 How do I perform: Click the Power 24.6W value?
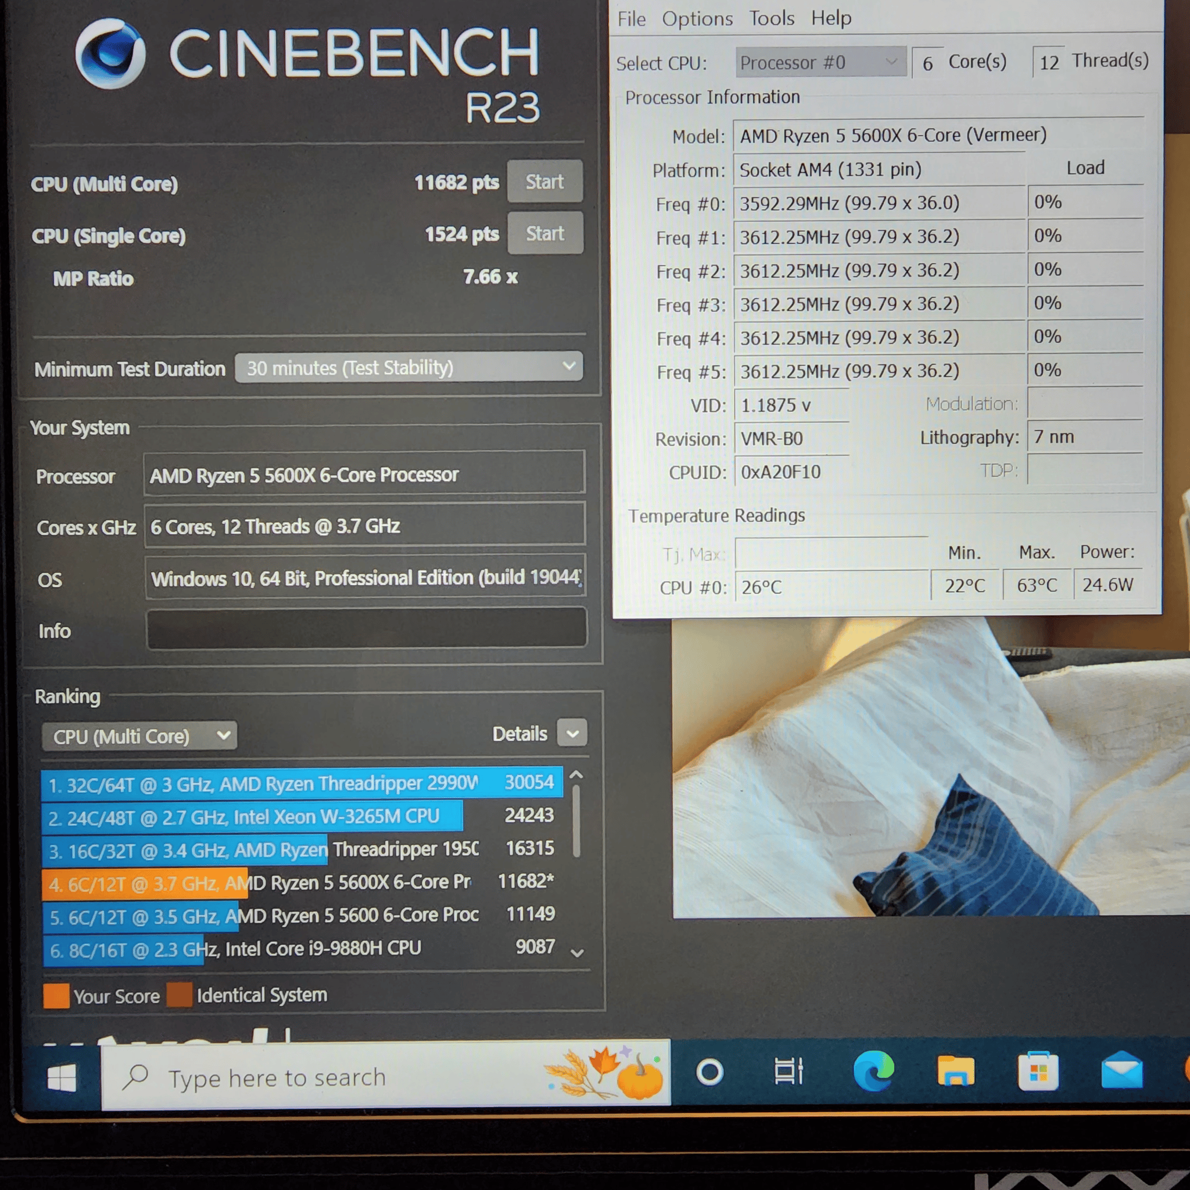[x=1107, y=584]
